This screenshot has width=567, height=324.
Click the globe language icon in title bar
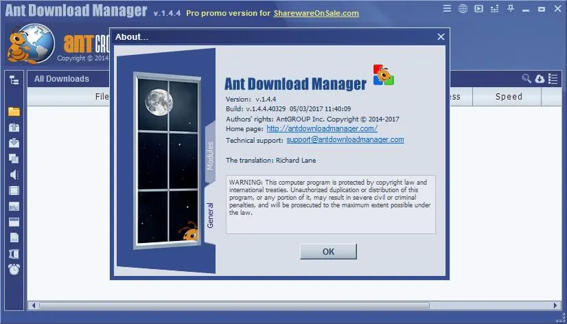[463, 9]
